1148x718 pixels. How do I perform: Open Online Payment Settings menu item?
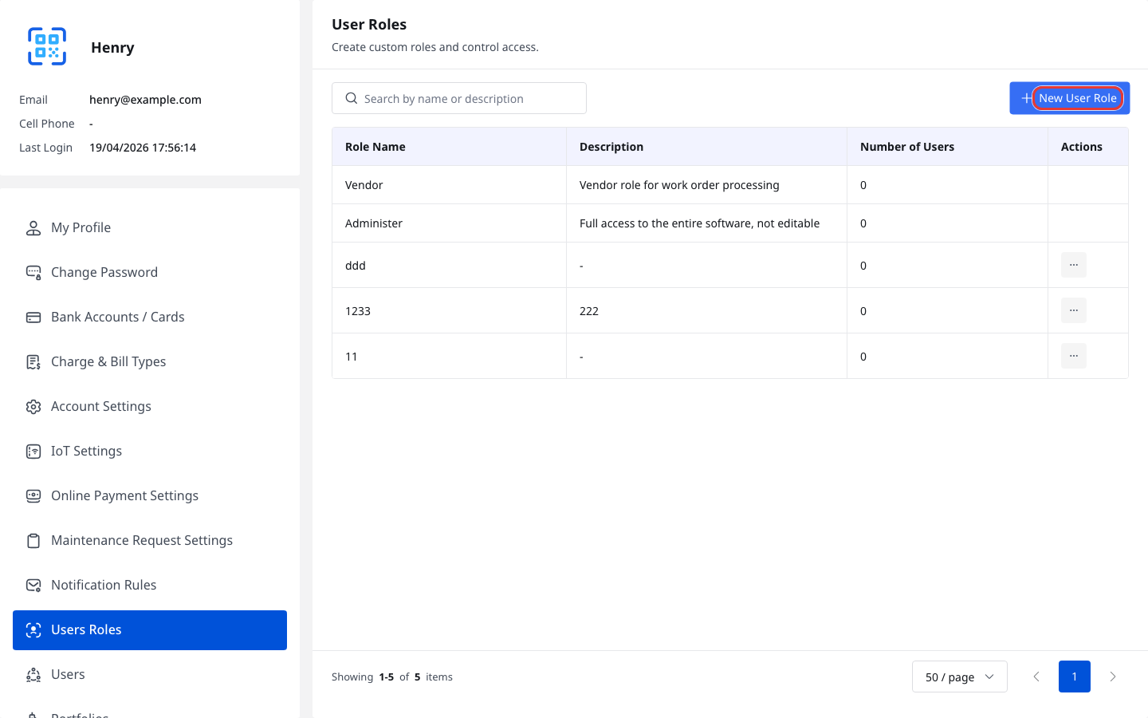coord(150,496)
